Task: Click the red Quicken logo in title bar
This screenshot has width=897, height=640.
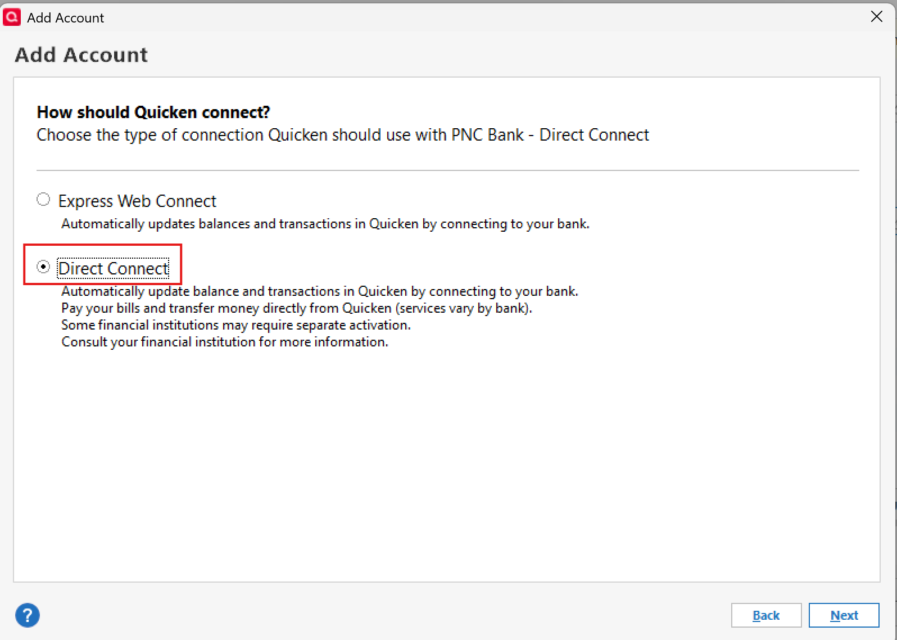Action: (12, 17)
